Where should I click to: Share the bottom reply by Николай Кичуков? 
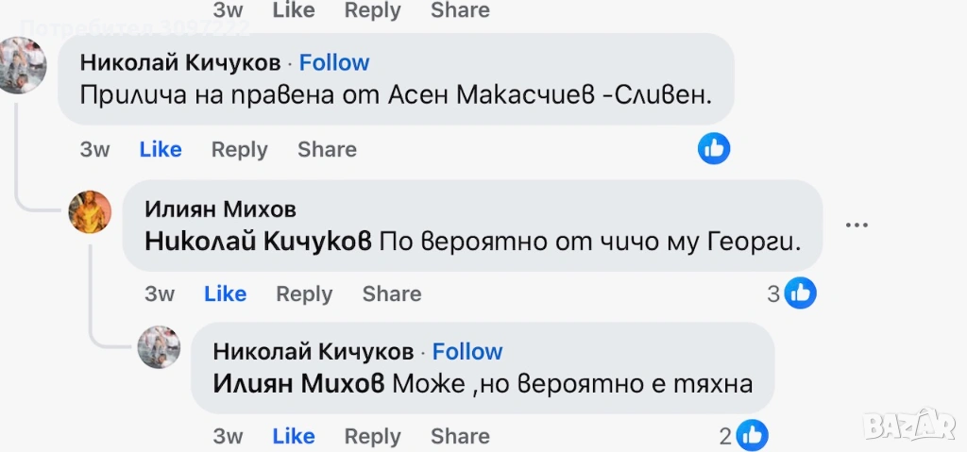(x=459, y=436)
